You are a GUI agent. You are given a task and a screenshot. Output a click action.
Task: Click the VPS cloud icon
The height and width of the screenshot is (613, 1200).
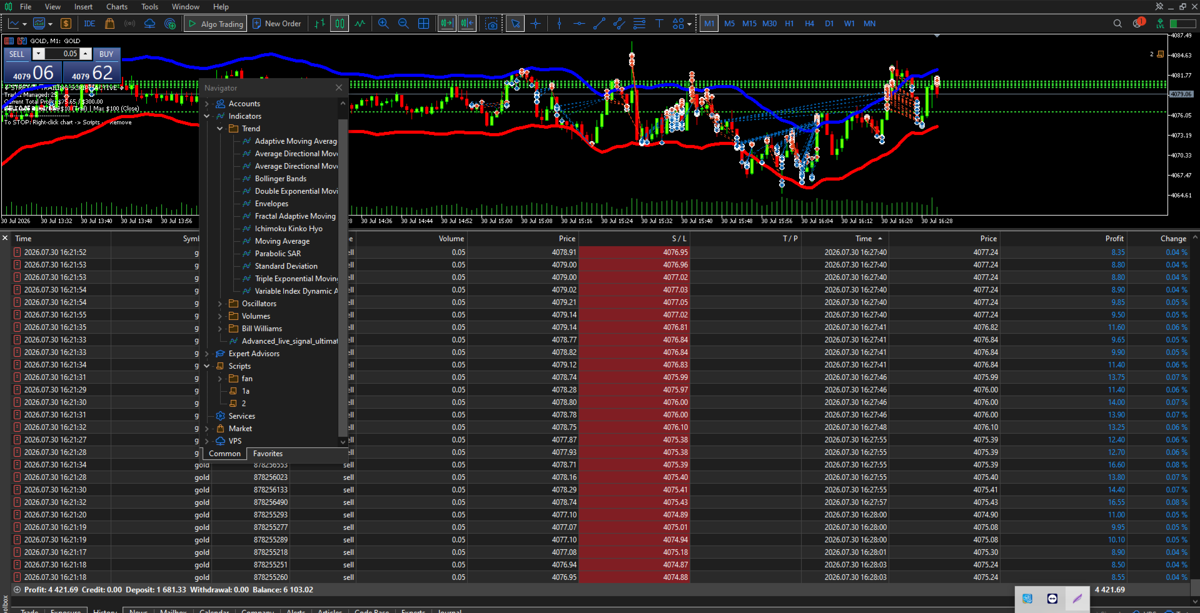coord(149,24)
